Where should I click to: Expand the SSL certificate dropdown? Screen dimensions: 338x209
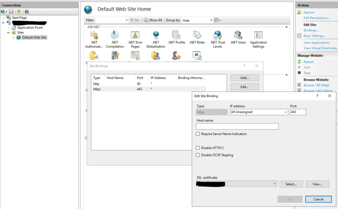click(x=275, y=184)
